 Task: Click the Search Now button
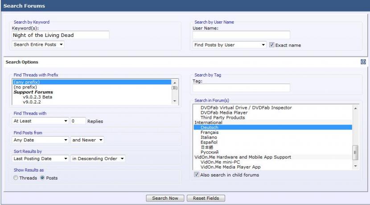click(165, 198)
